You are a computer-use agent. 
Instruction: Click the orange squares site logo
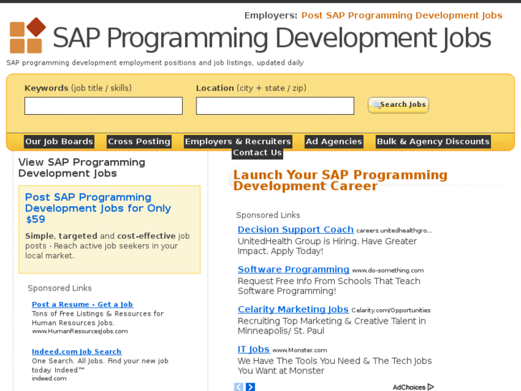(27, 36)
